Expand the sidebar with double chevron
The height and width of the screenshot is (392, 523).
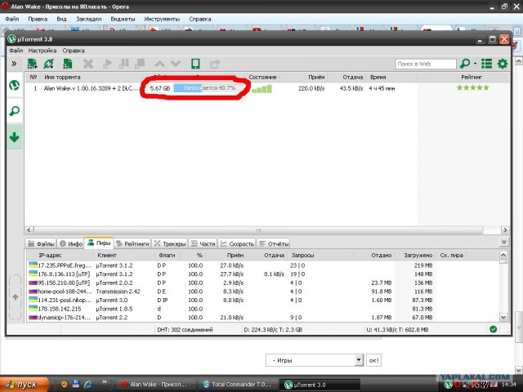click(x=14, y=64)
